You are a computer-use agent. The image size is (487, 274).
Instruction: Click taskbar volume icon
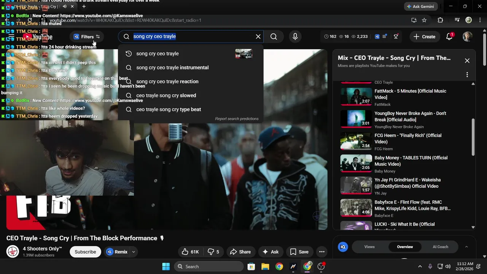pyautogui.click(x=448, y=266)
